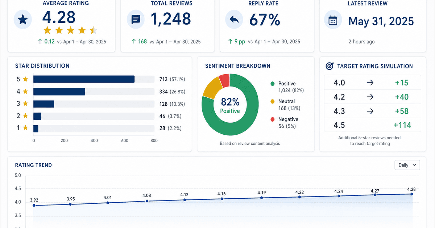This screenshot has height=228, width=435.
Task: Click the +15 value for target 4.0
Action: pos(401,83)
